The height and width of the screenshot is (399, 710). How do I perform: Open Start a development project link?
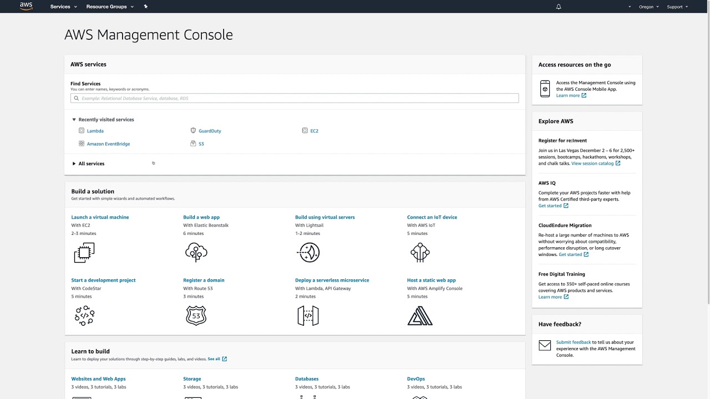[103, 280]
